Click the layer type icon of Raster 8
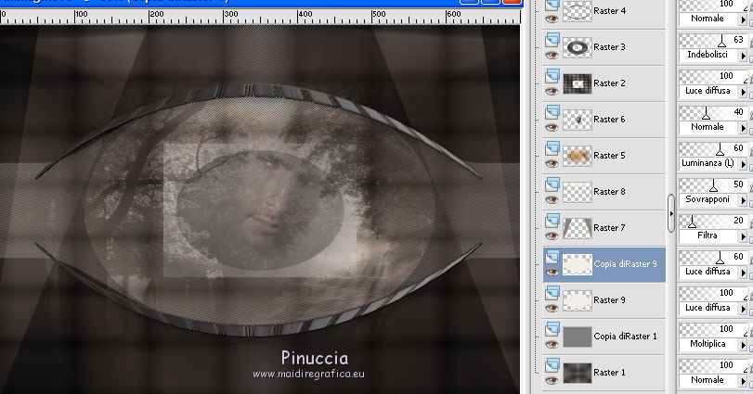 (552, 184)
